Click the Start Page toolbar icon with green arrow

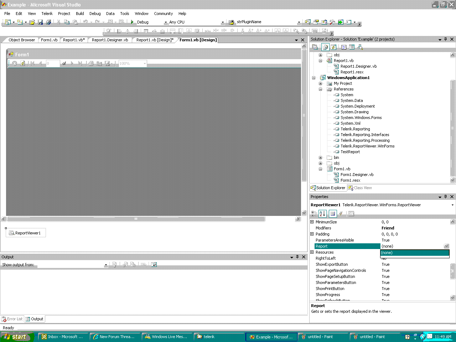tap(341, 22)
